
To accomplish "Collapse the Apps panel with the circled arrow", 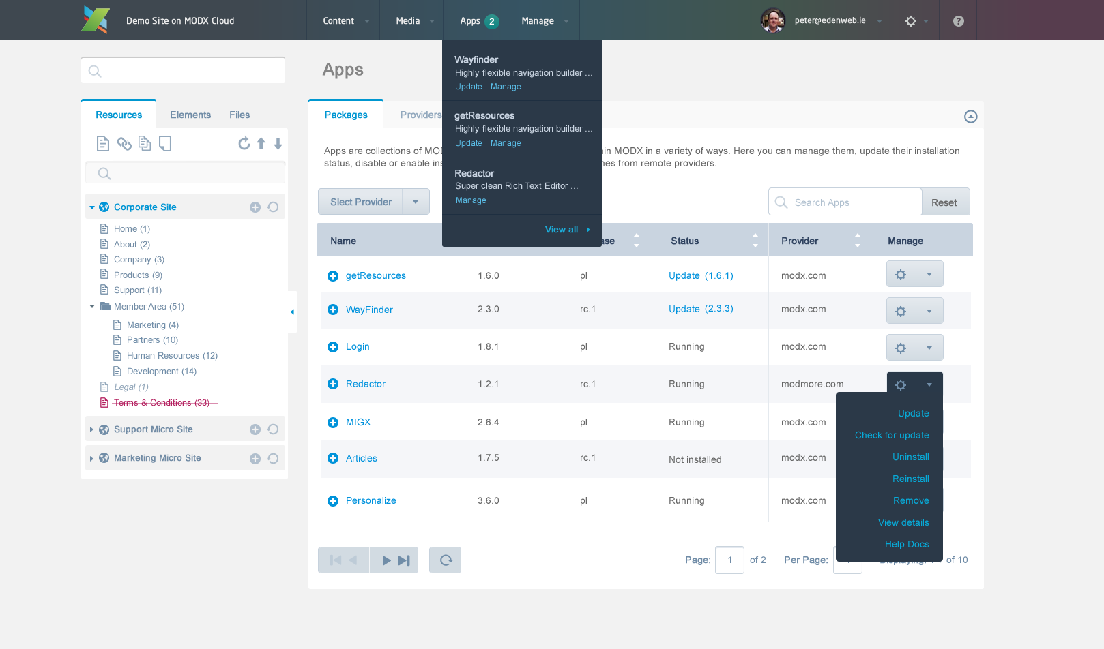I will pyautogui.click(x=970, y=117).
